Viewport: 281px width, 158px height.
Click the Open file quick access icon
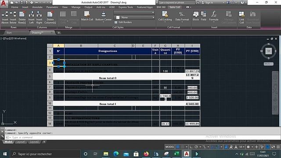[x=17, y=3]
